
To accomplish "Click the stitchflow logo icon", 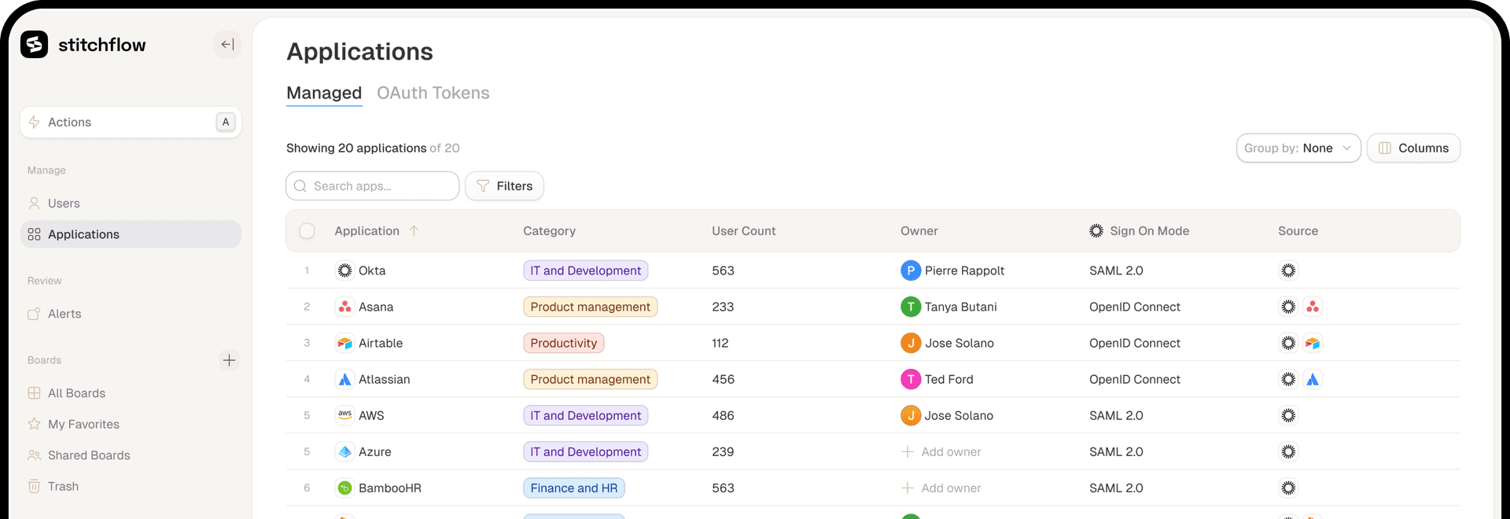I will pos(34,45).
